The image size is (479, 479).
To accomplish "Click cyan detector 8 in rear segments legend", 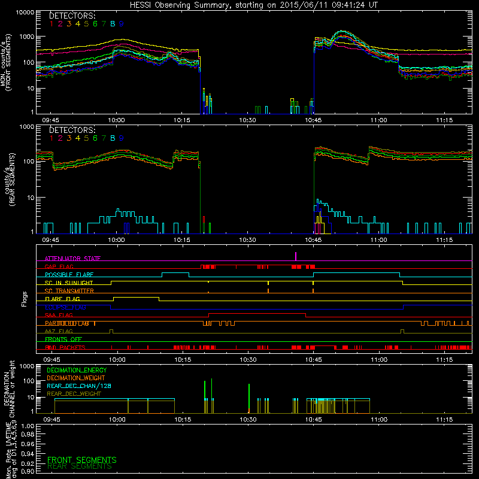I will pyautogui.click(x=113, y=138).
